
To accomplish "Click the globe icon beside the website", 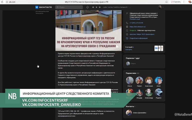I will tap(127, 27).
